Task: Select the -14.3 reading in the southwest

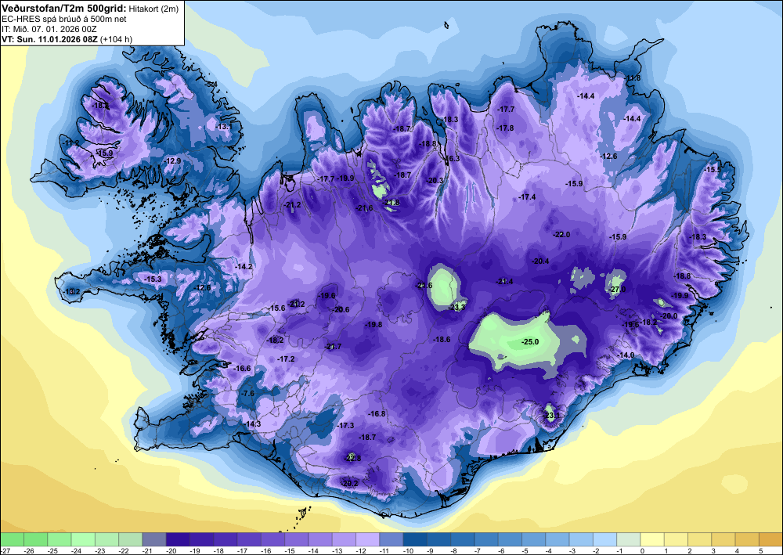Action: click(253, 423)
